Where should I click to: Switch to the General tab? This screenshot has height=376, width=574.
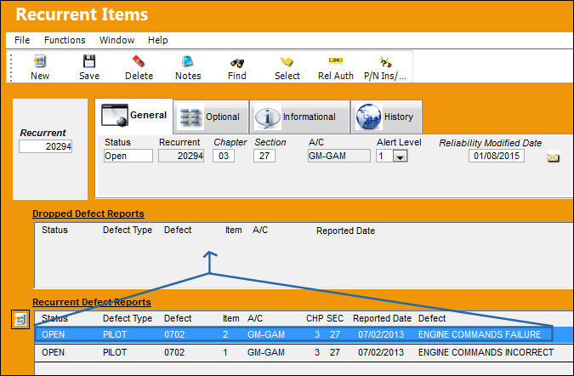(134, 116)
